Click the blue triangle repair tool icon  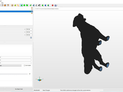click(x=45, y=5)
